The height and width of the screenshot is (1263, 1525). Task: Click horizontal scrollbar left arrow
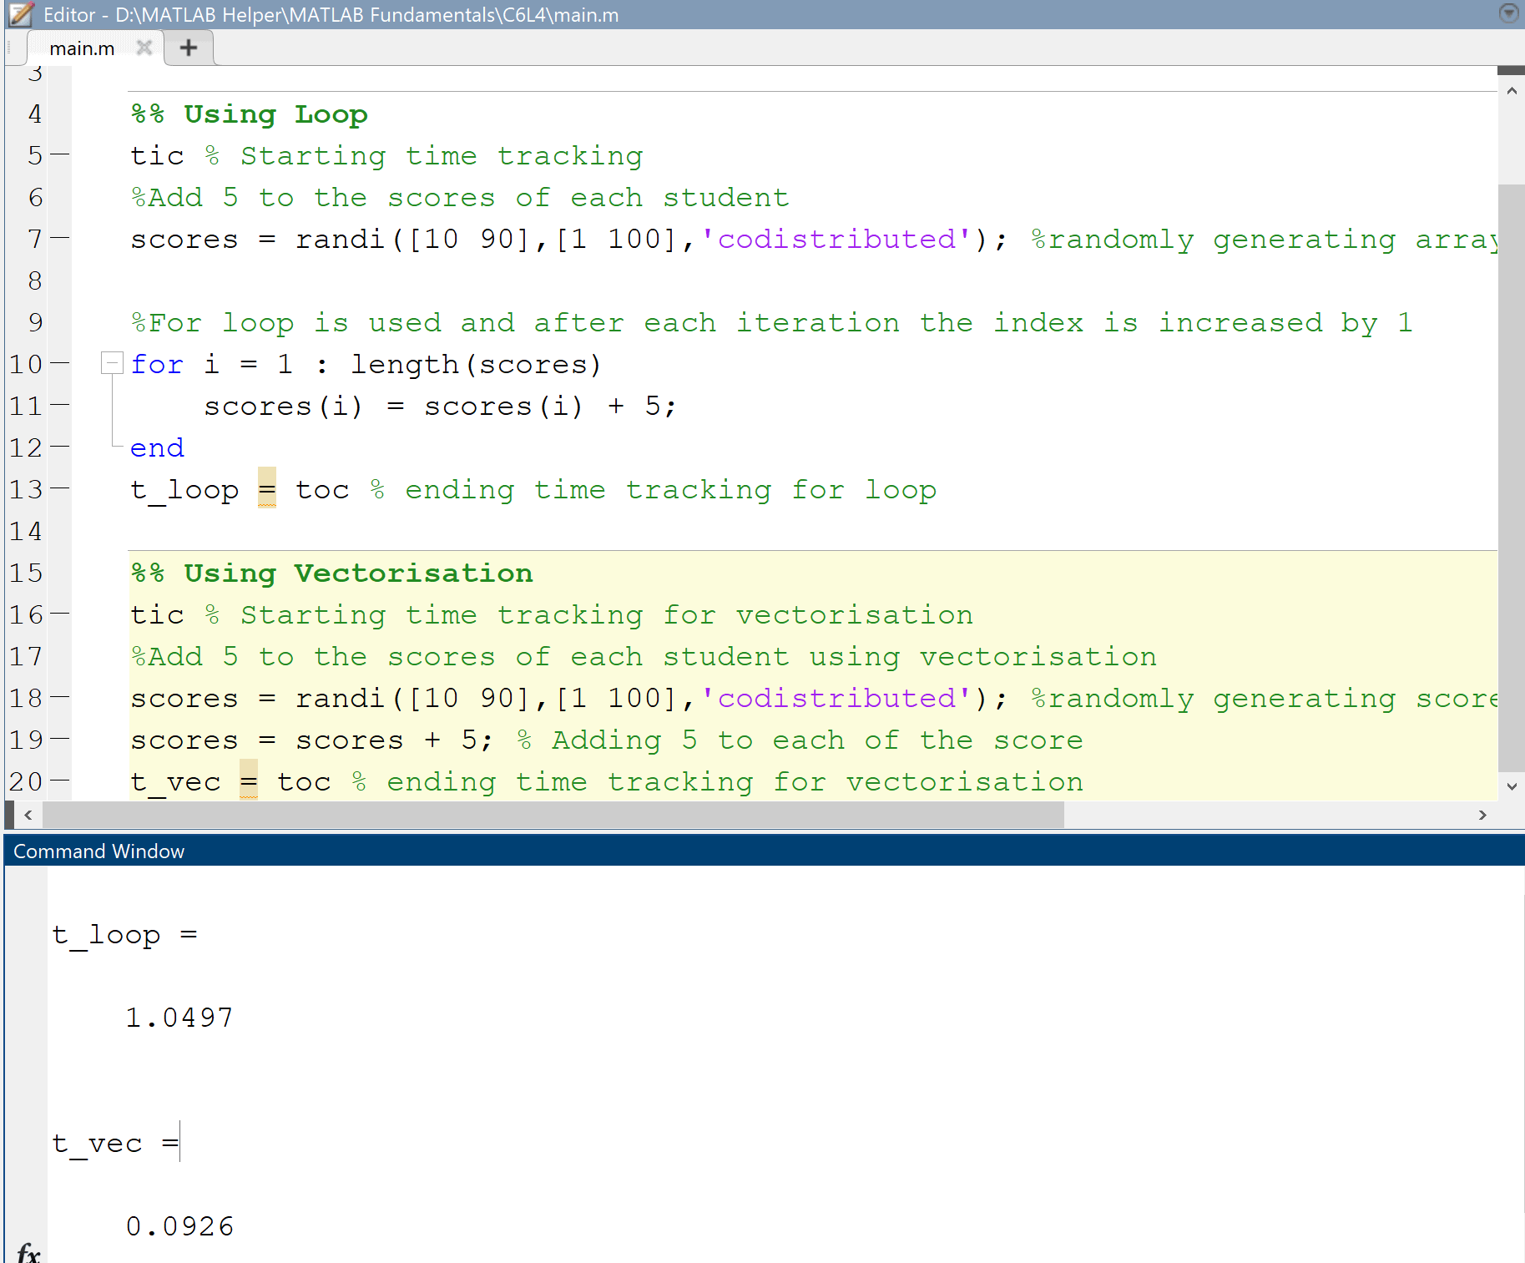pos(28,815)
